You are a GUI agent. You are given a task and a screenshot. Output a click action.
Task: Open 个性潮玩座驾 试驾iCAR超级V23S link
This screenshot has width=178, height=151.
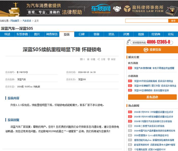coord(150,149)
